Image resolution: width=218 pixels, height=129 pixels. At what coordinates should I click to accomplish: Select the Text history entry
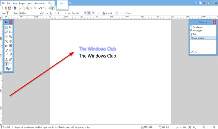click(x=203, y=34)
